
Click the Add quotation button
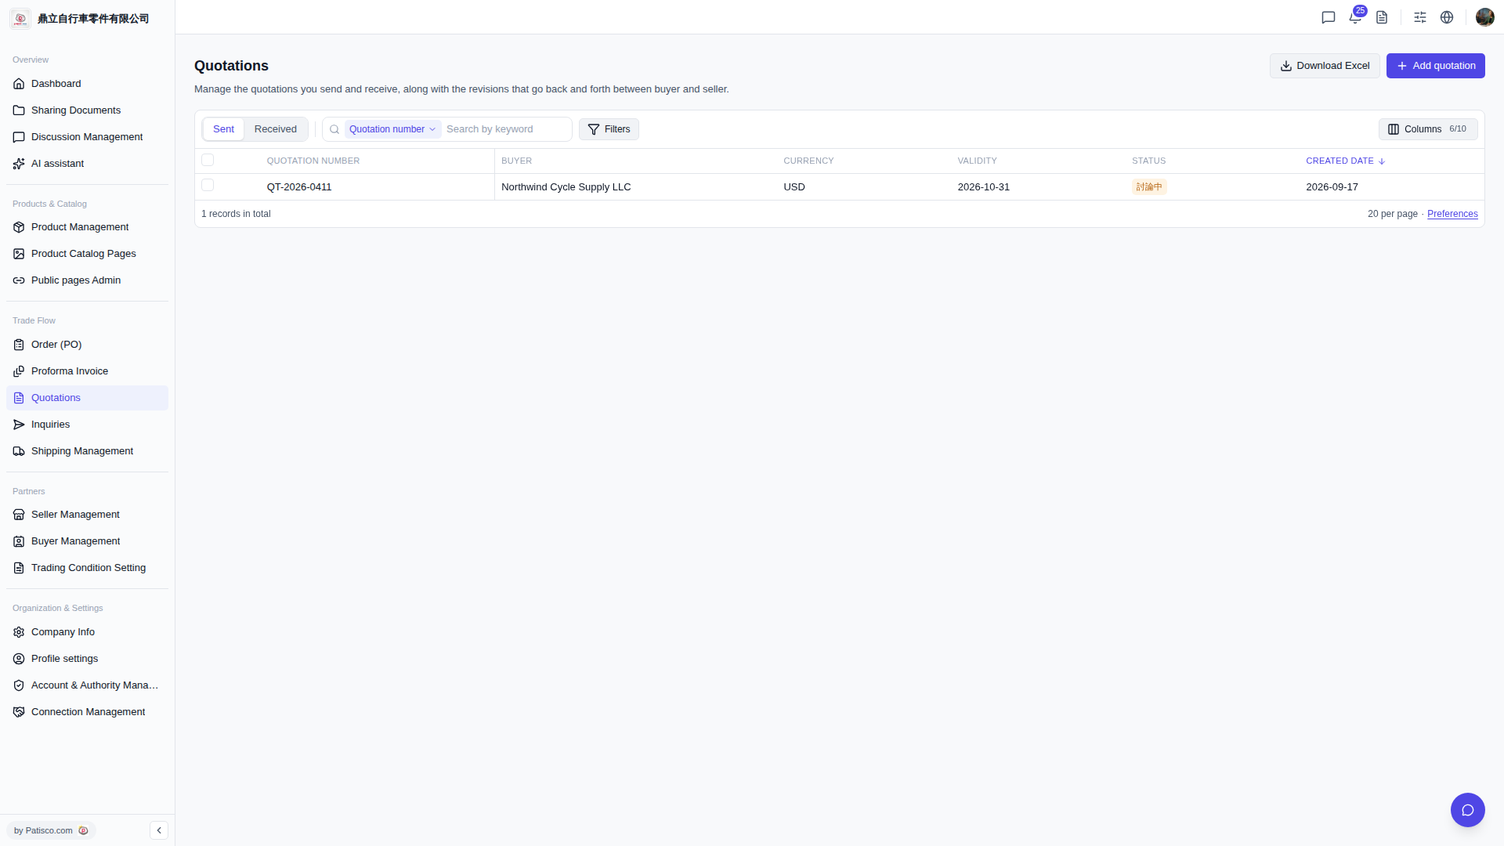point(1436,66)
